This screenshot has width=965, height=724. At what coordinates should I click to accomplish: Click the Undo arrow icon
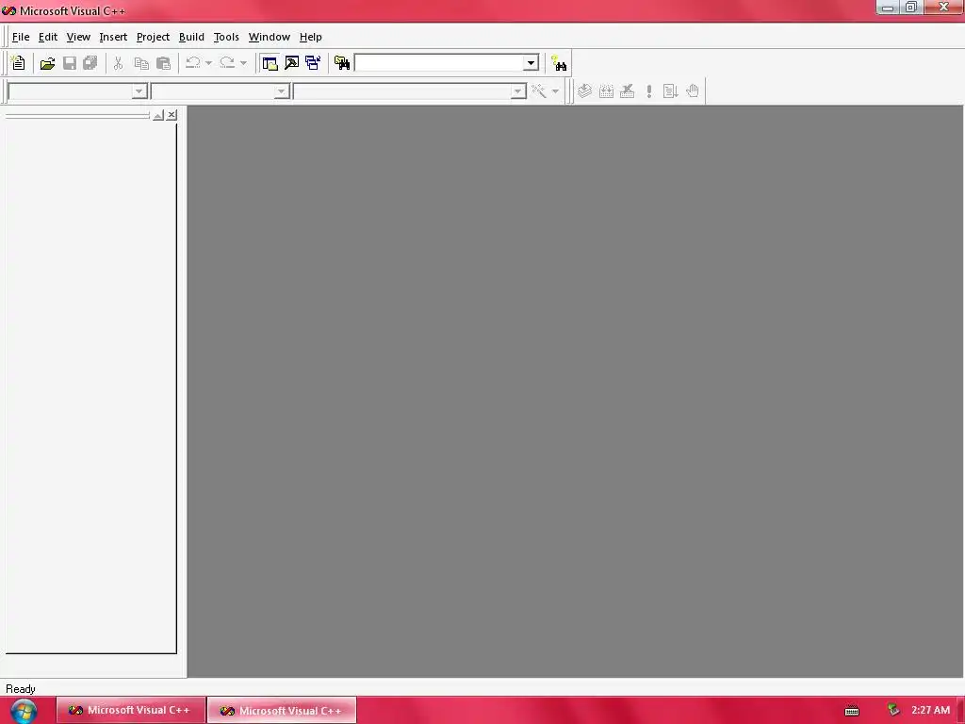click(x=192, y=63)
